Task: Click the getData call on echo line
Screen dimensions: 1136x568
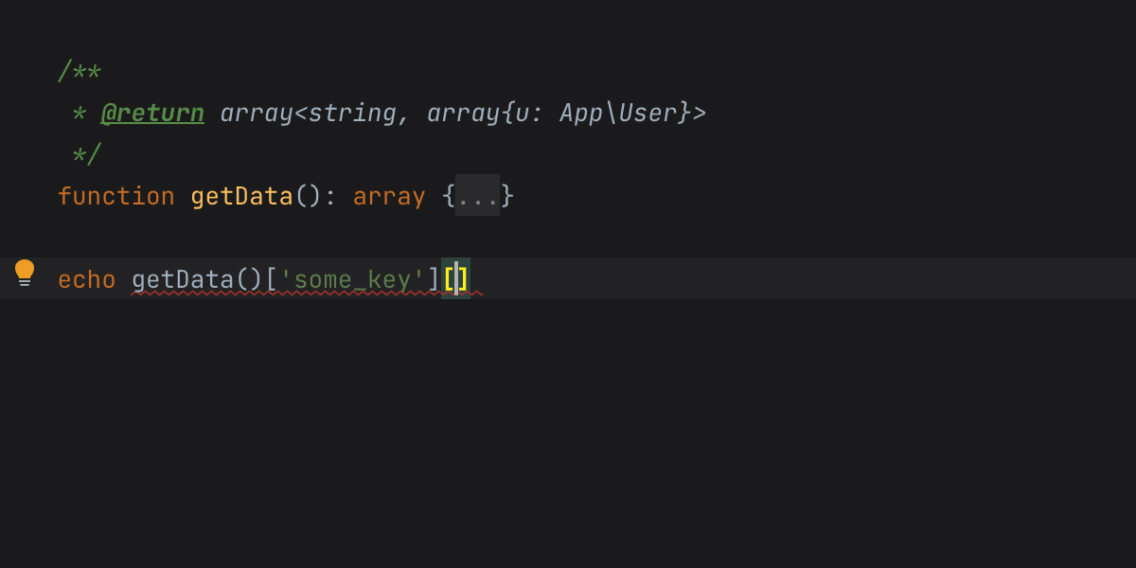Action: [182, 280]
